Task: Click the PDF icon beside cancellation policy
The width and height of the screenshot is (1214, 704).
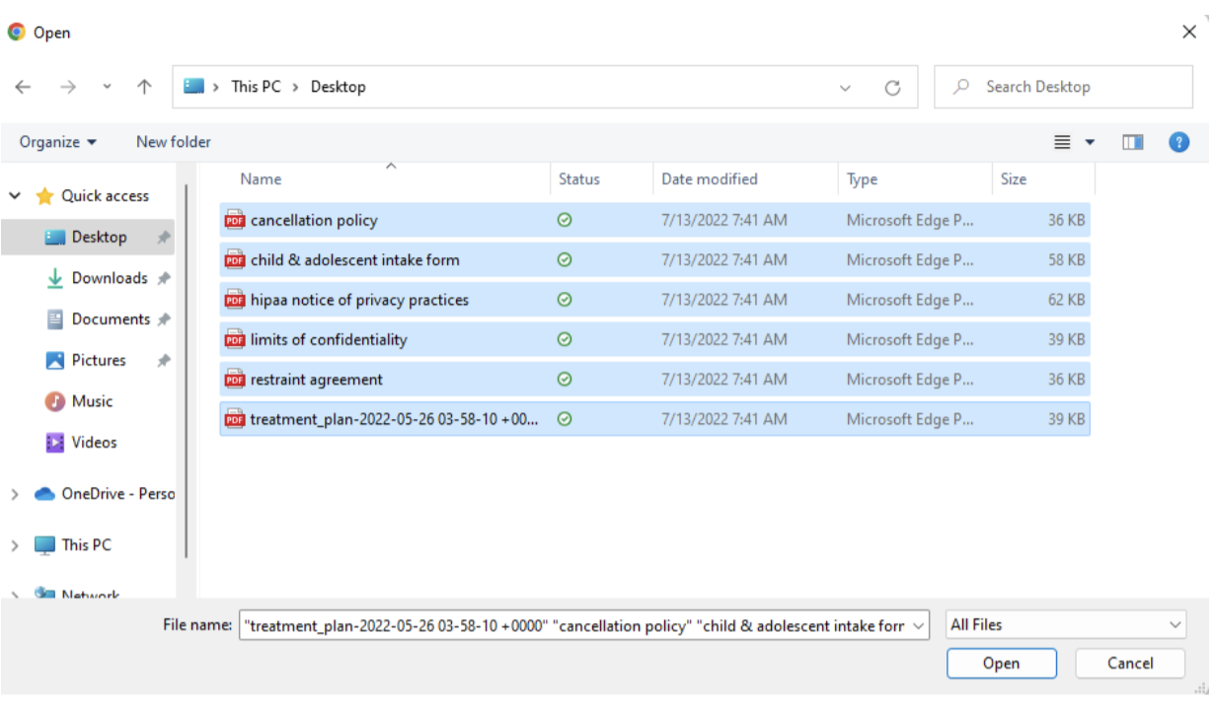Action: pyautogui.click(x=234, y=220)
